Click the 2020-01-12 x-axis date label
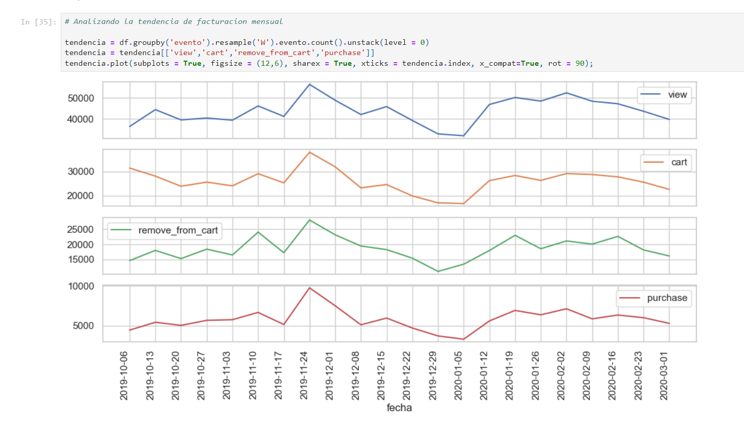 [484, 376]
